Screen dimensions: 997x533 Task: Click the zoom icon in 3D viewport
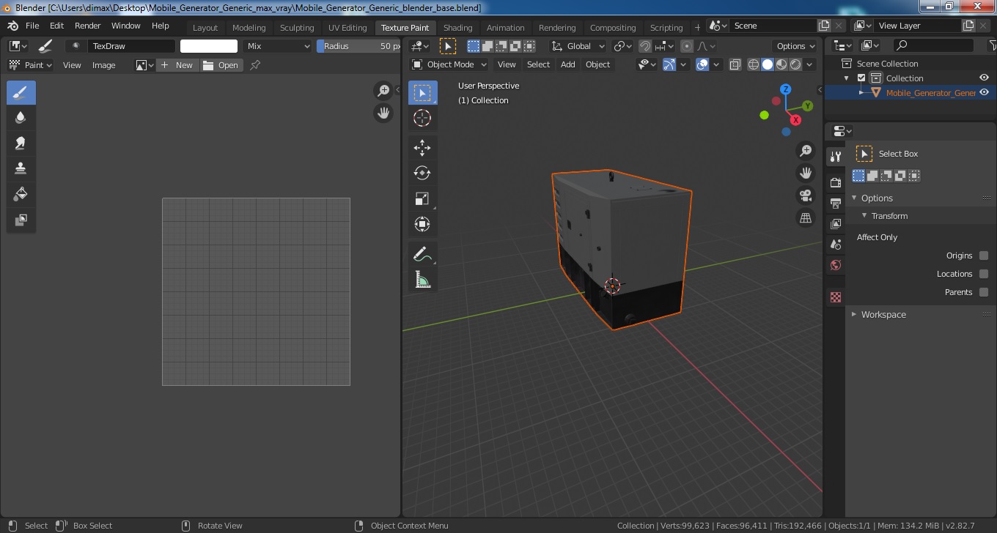(x=806, y=151)
